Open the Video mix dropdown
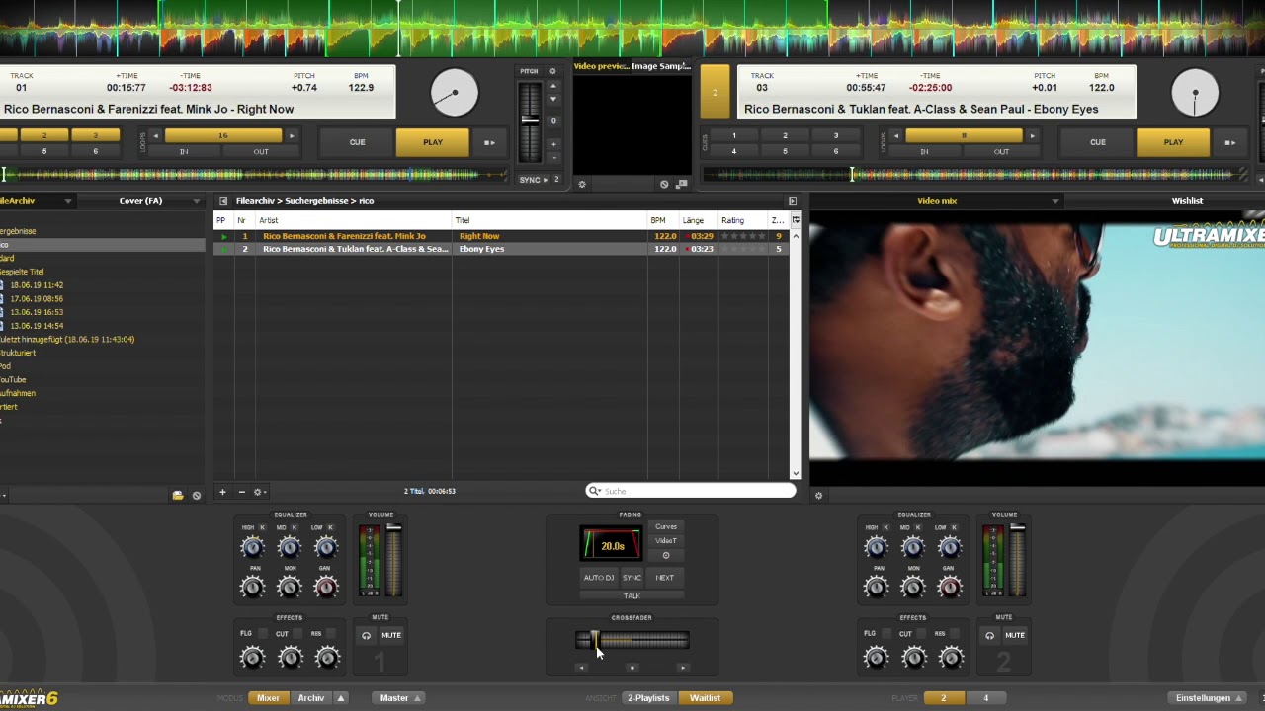 tap(1054, 201)
